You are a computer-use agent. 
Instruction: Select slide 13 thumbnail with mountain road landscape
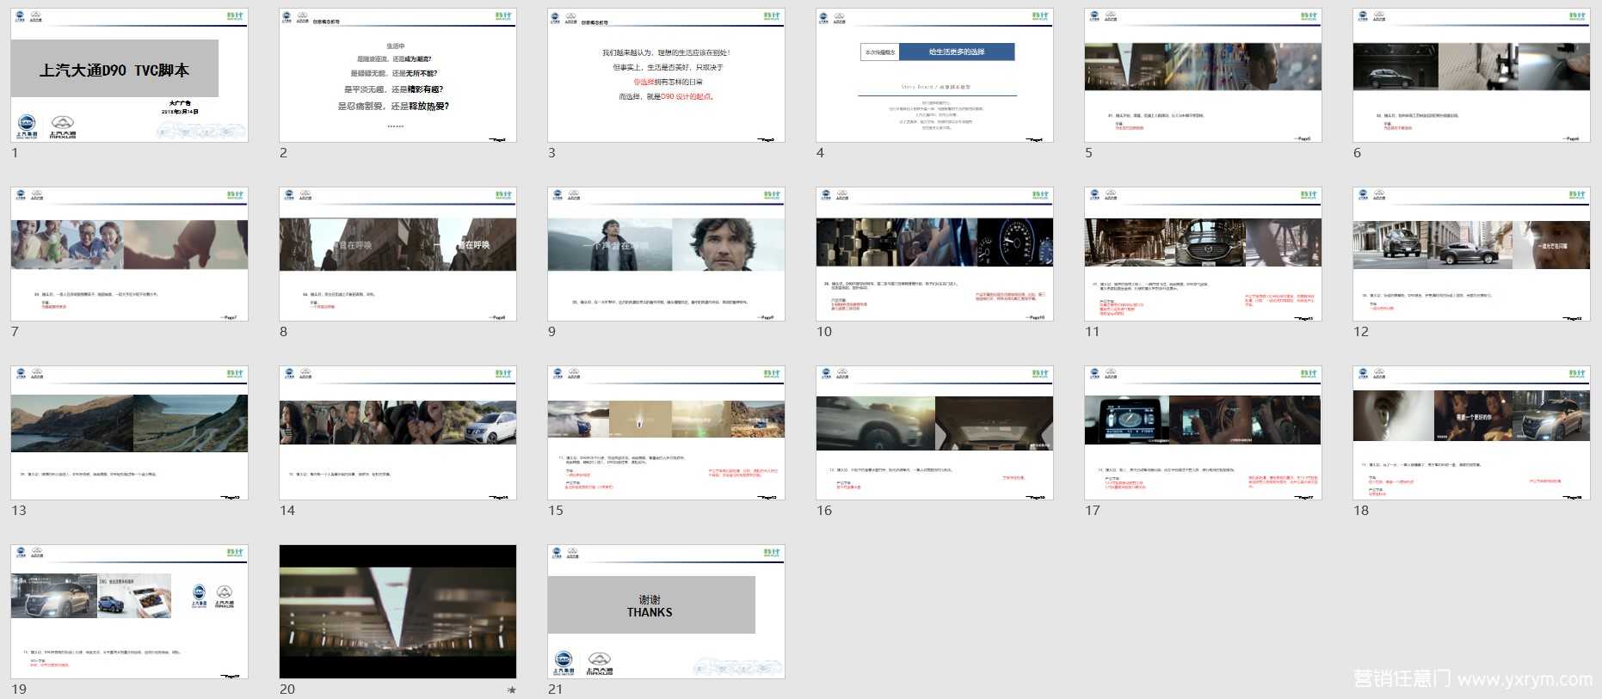(x=130, y=433)
